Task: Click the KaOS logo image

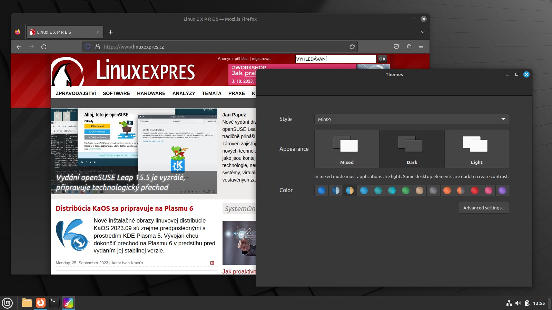Action: tap(73, 235)
